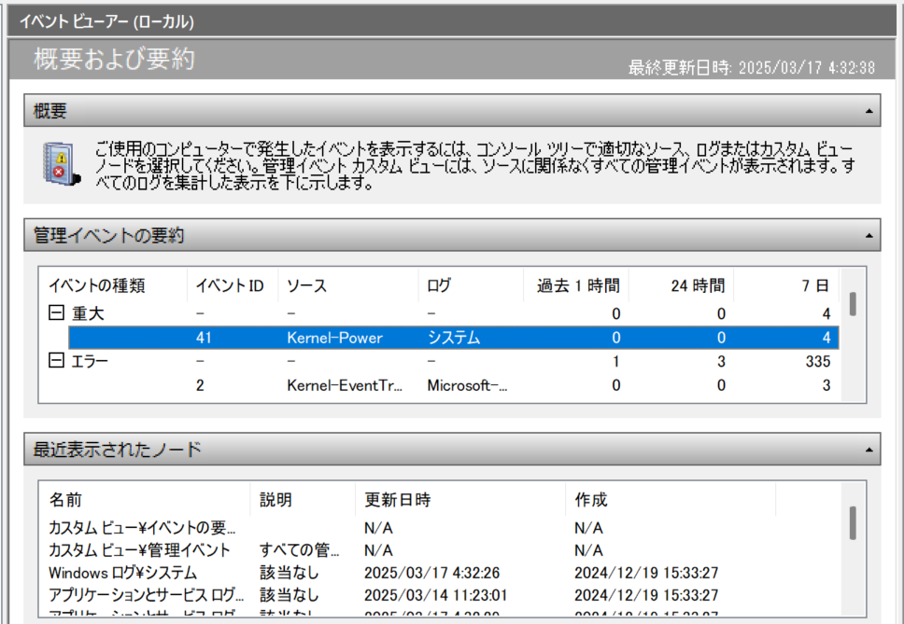
Task: Click the 名前 column header in recent nodes
Action: pos(65,500)
